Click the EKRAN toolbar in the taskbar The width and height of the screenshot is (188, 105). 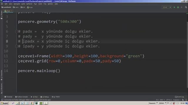(x=161, y=103)
